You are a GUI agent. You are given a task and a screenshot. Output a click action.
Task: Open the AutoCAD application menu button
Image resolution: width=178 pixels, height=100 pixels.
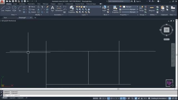coord(3,2)
